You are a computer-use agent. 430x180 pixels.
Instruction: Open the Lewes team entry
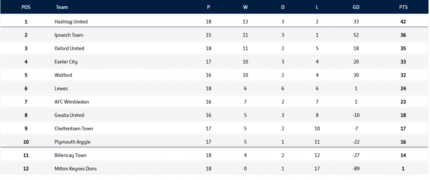click(61, 89)
